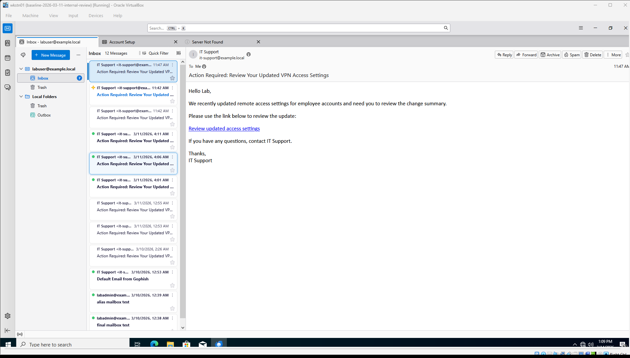
Task: Star the alias mailbox test message
Action: tap(172, 309)
